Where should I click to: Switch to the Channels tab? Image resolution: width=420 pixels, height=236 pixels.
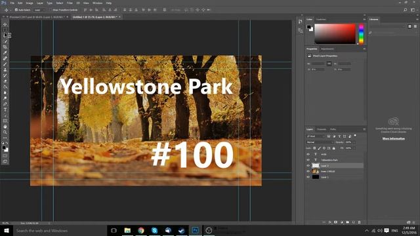pyautogui.click(x=322, y=129)
